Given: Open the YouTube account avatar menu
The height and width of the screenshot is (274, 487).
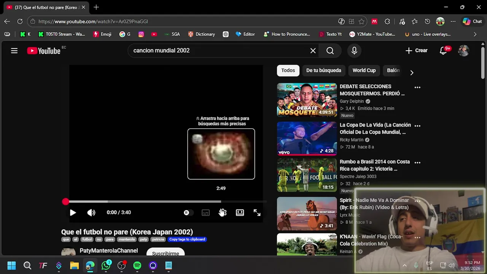Looking at the screenshot, I should click(463, 51).
